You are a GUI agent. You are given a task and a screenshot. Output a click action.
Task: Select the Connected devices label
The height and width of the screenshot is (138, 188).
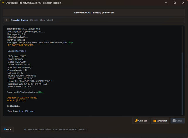coord(19,20)
